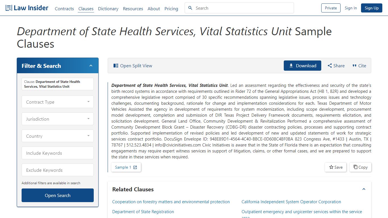Viewport: 388px width, 218px height.
Task: Click the Related Clauses heading
Action: [133, 189]
